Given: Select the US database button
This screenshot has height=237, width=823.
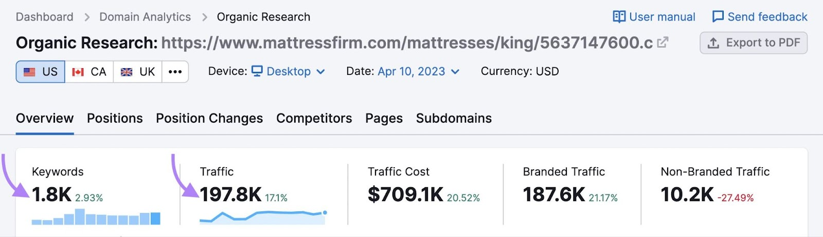Looking at the screenshot, I should (41, 72).
